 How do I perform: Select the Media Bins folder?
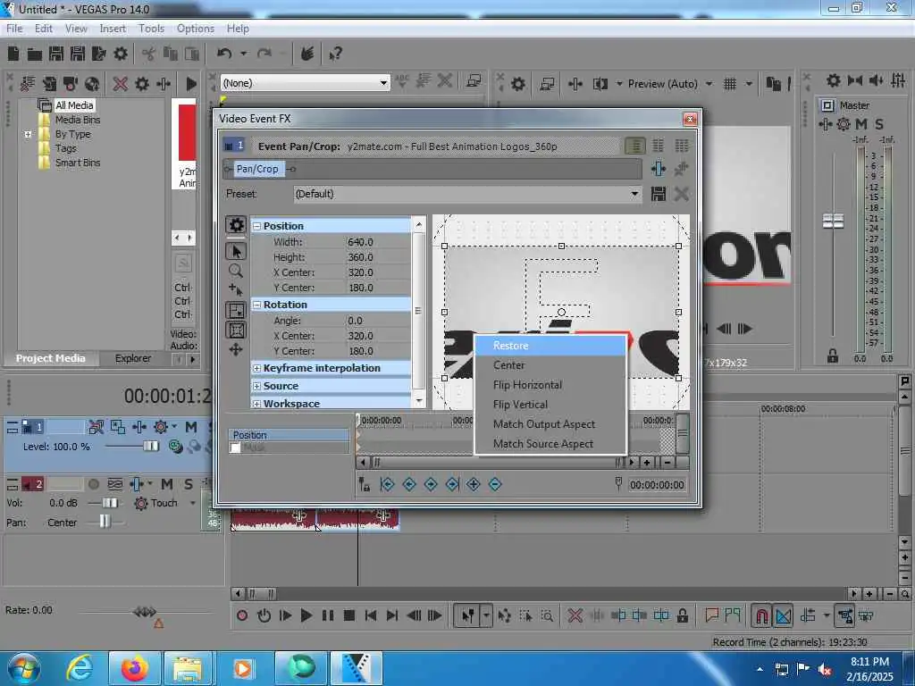pyautogui.click(x=77, y=120)
